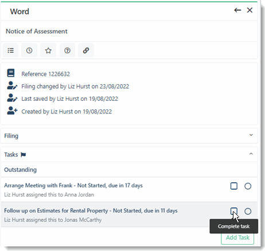Close the Word document panel
This screenshot has height=251, width=265.
click(x=250, y=10)
